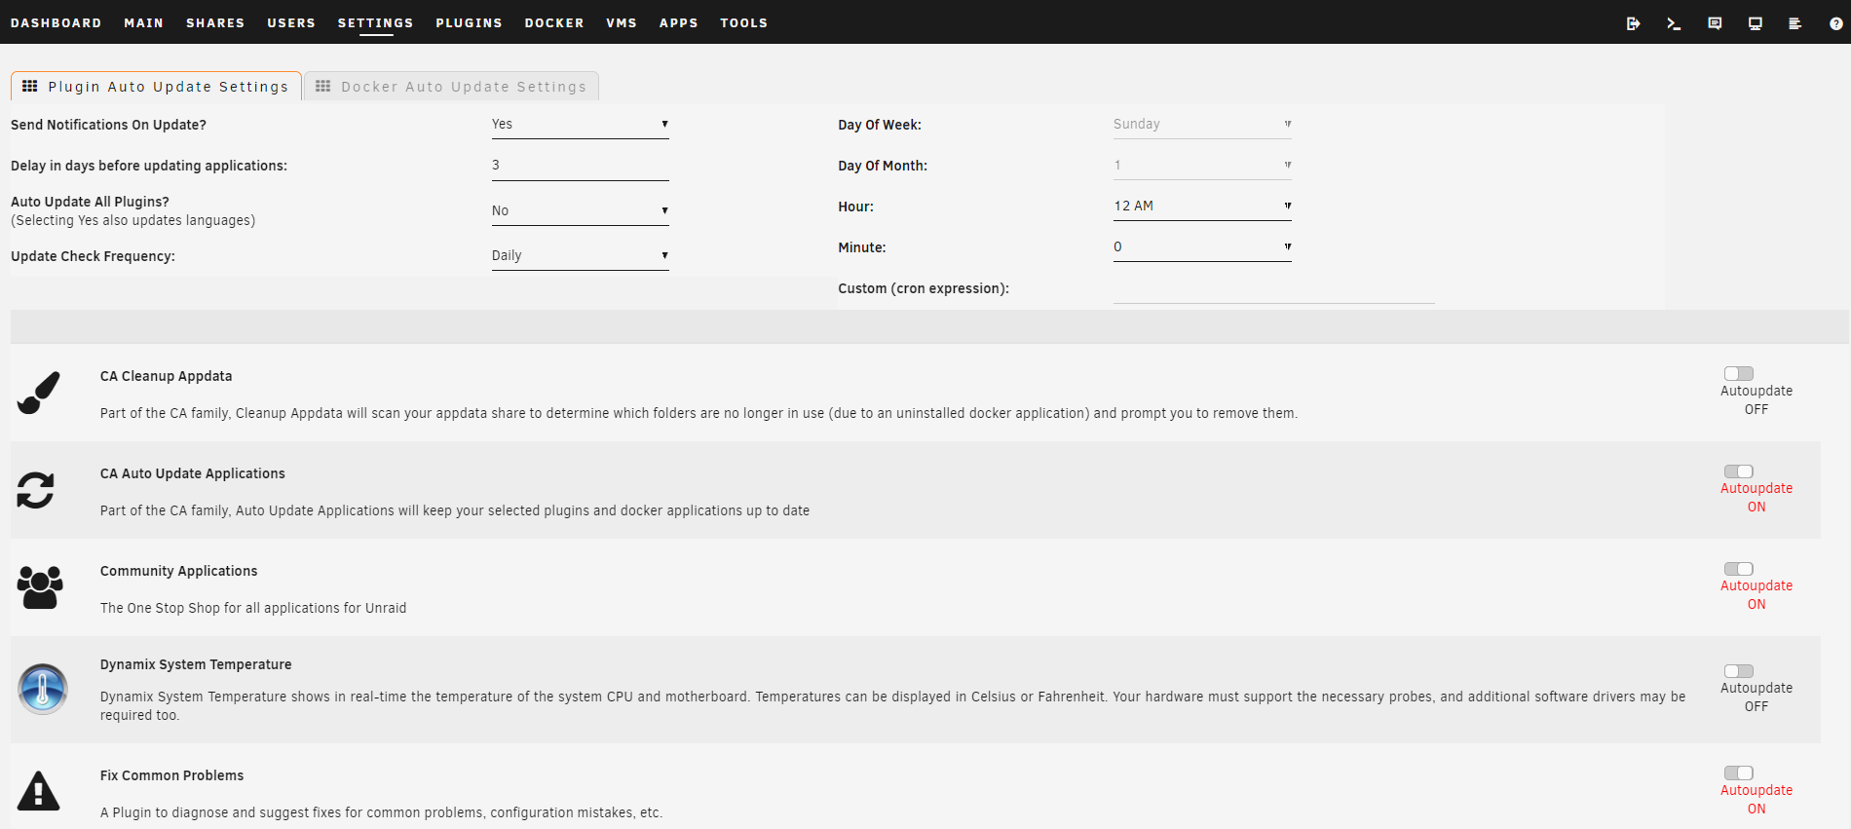
Task: Click 'Update Check Frequency:' label
Action: [93, 256]
